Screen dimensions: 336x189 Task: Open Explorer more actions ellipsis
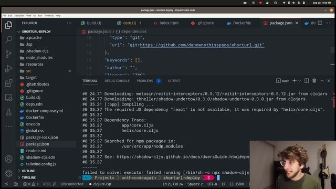click(69, 23)
